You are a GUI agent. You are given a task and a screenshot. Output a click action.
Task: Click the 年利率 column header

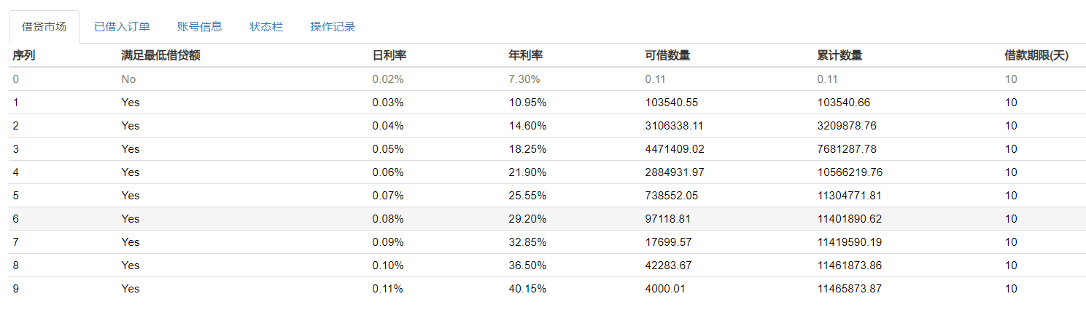(x=525, y=55)
